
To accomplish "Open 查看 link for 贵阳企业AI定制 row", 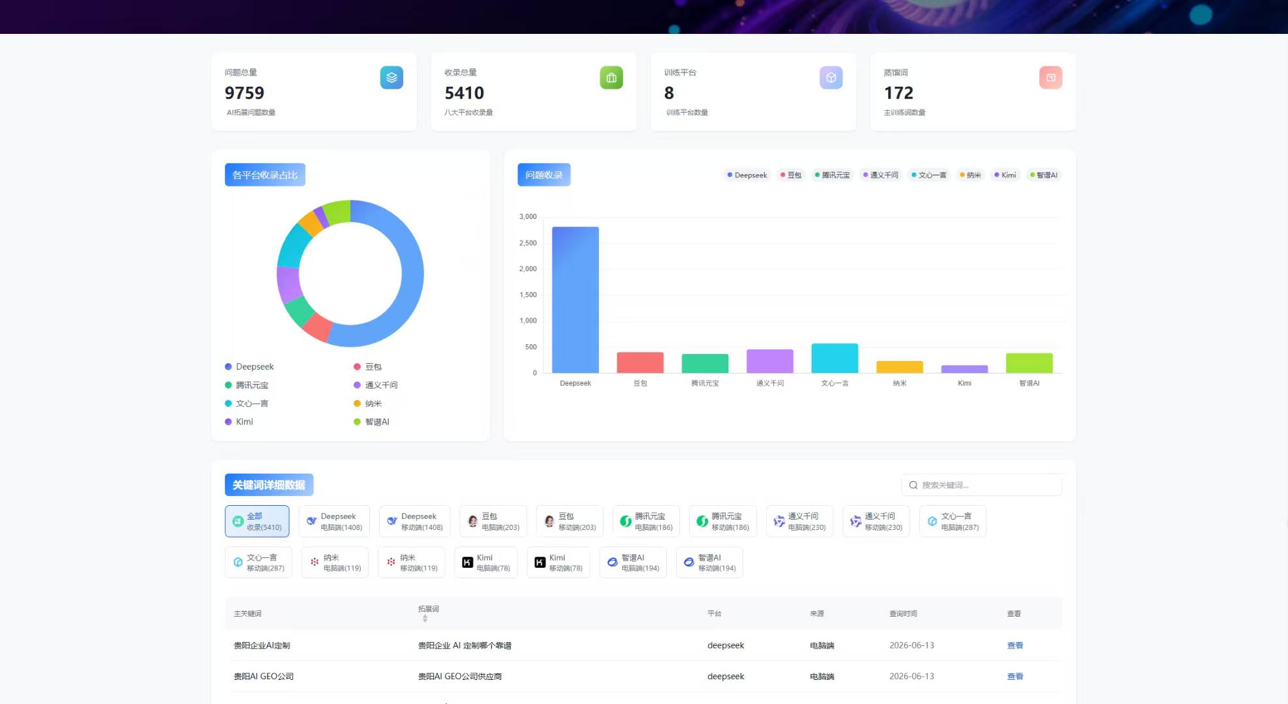I will pos(1015,645).
